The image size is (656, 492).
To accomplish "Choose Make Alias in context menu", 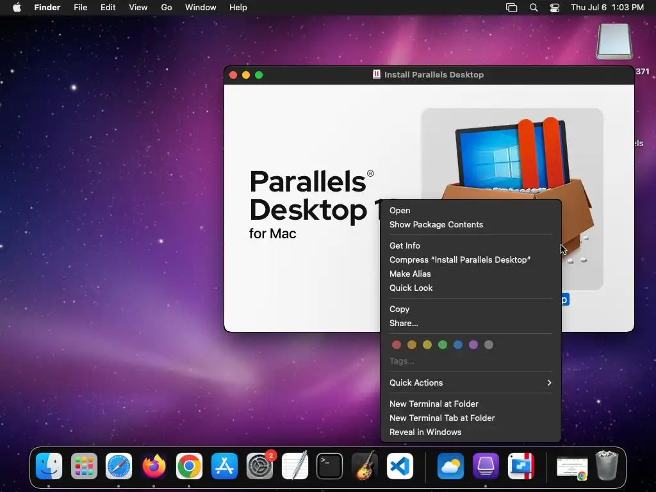I will coord(471,274).
